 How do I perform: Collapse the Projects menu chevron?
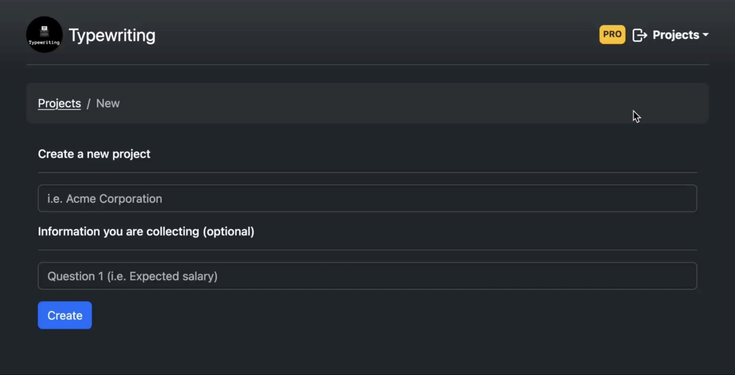click(705, 35)
